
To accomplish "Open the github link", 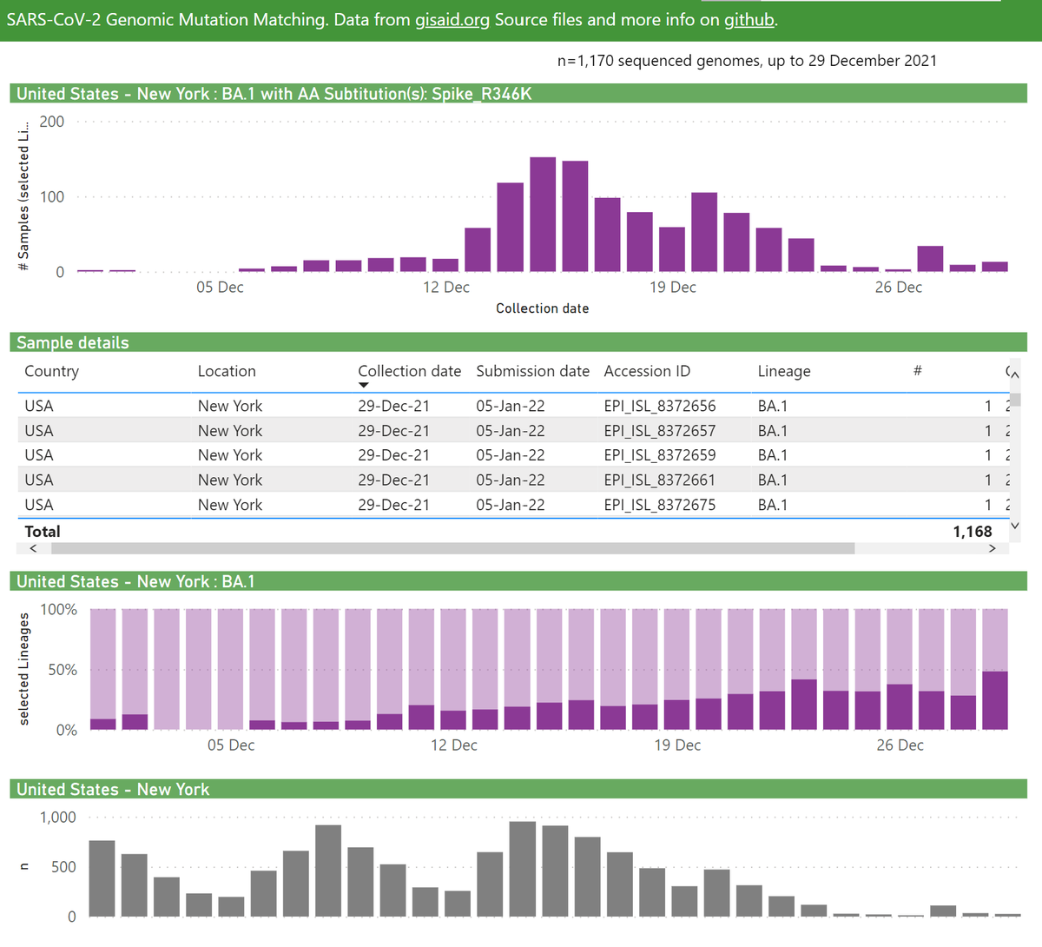I will 749,19.
